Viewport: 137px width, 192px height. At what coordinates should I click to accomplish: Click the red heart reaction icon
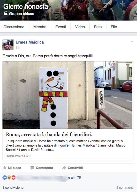pos(13,177)
